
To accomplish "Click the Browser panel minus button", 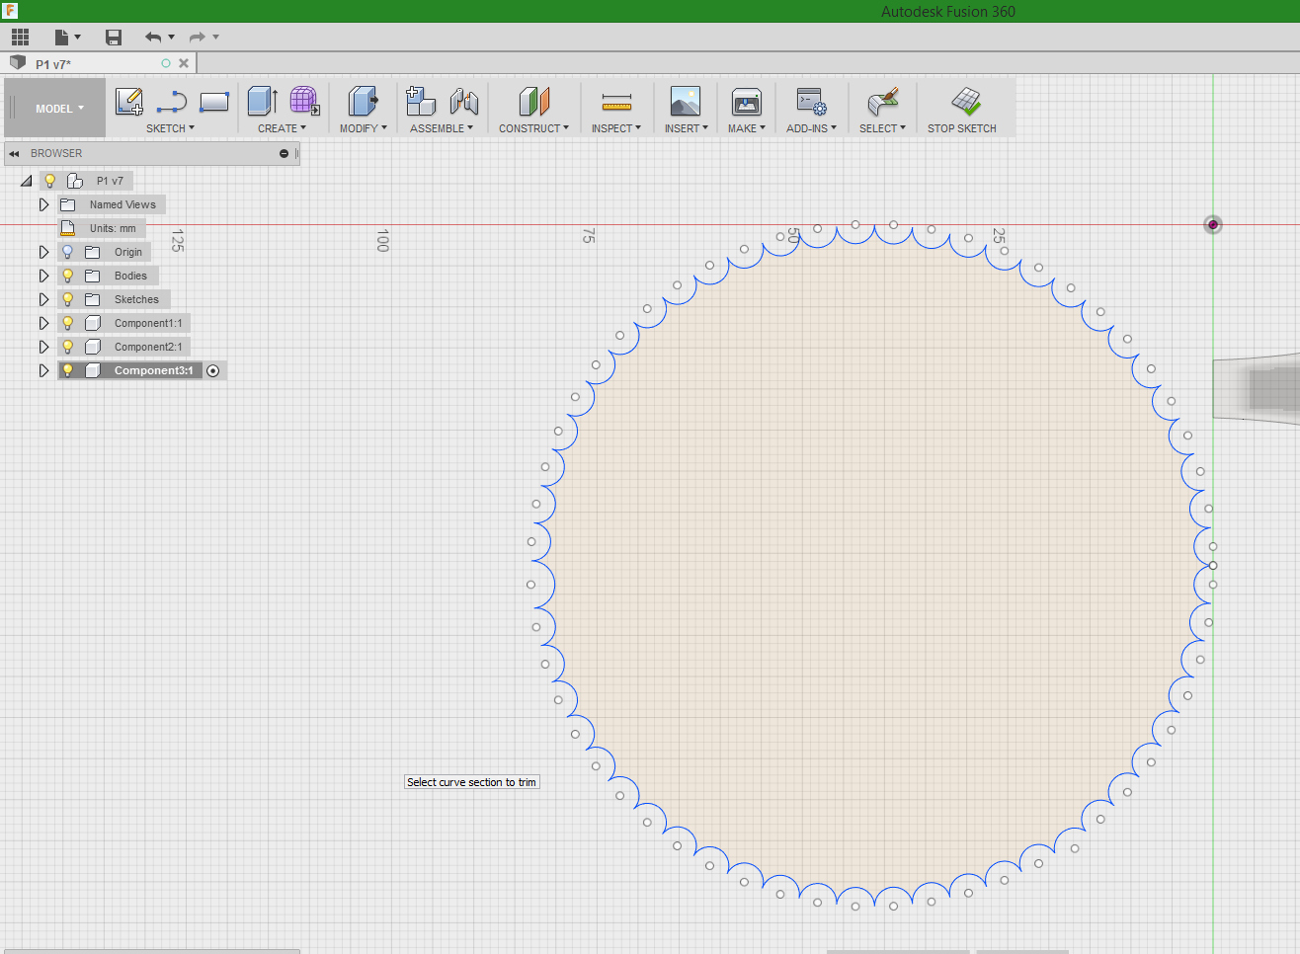I will point(284,153).
